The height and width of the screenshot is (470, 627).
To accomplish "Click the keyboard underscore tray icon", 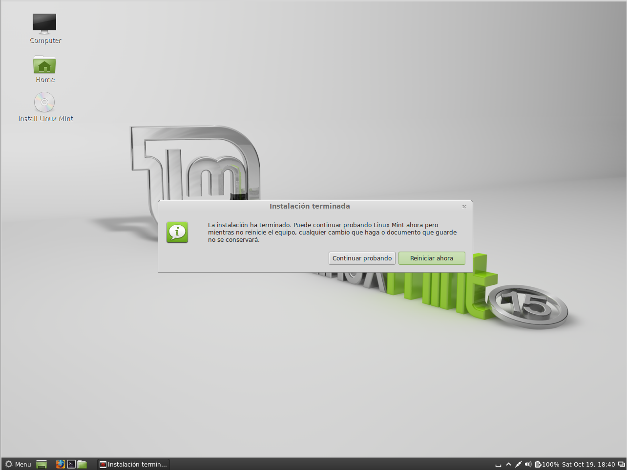I will click(498, 465).
